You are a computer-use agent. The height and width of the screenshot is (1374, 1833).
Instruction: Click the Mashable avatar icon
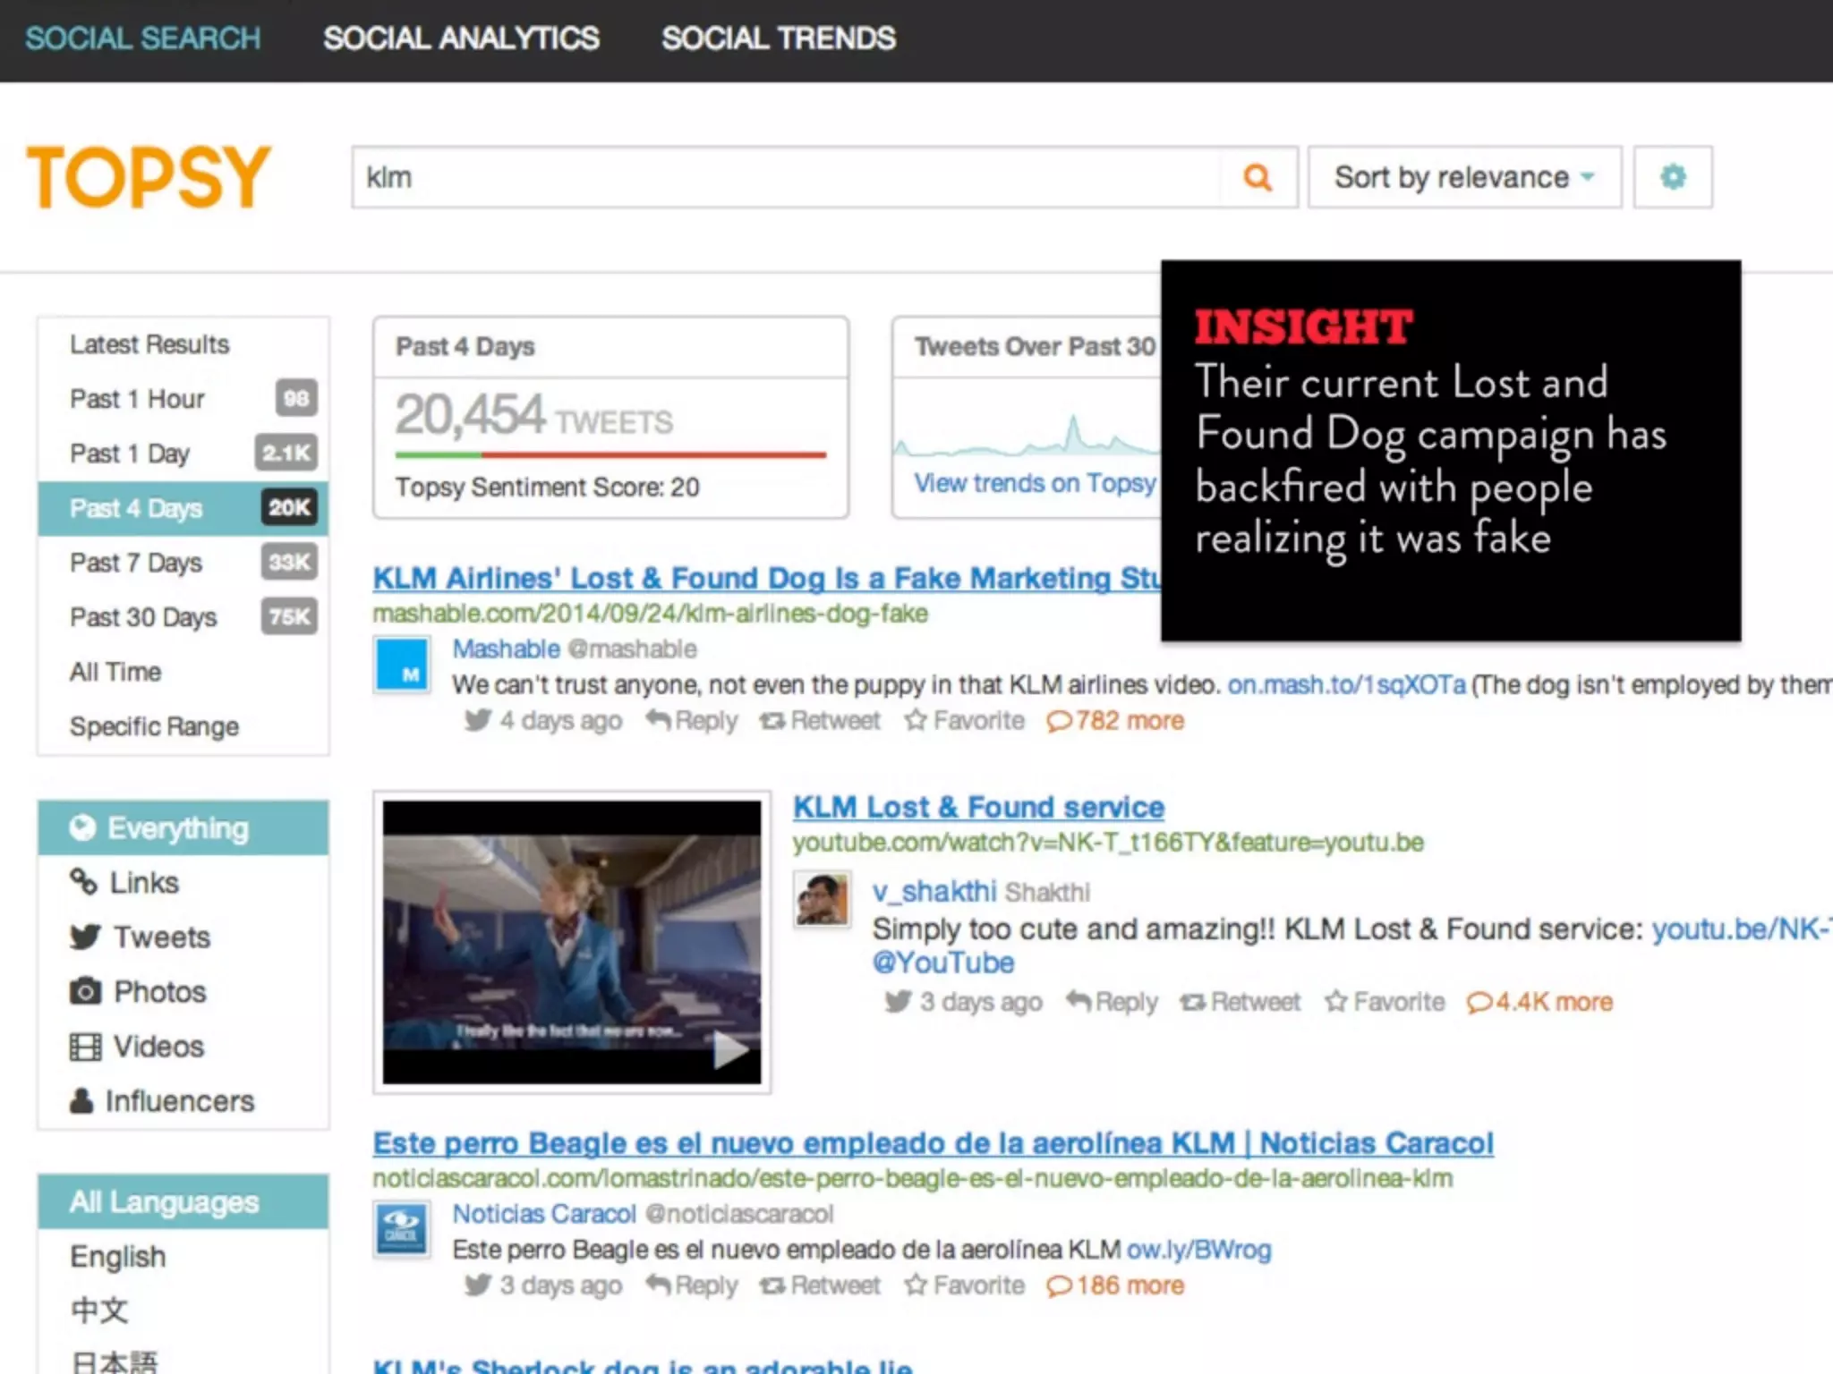(402, 665)
